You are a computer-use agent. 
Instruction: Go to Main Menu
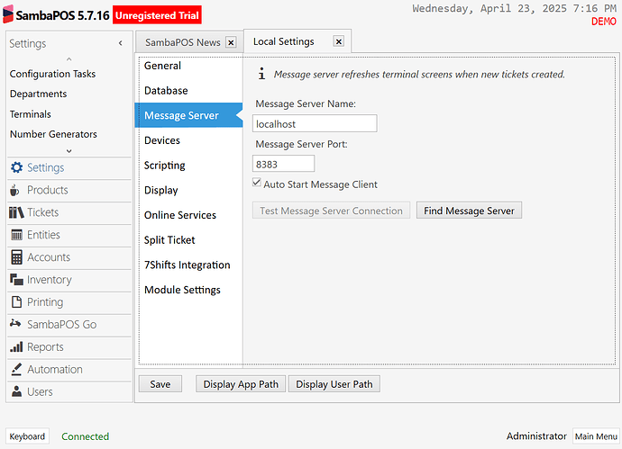point(596,436)
